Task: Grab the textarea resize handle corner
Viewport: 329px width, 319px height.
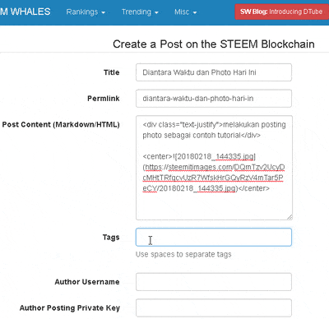Action: [290, 217]
